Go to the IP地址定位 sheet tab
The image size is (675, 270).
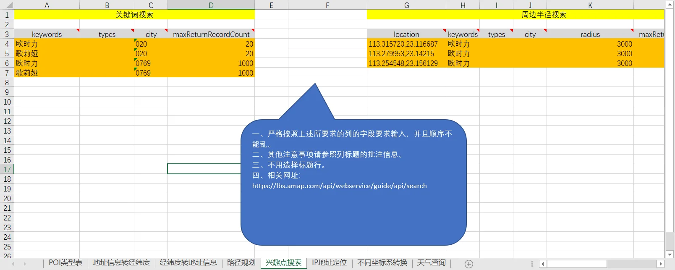[330, 263]
